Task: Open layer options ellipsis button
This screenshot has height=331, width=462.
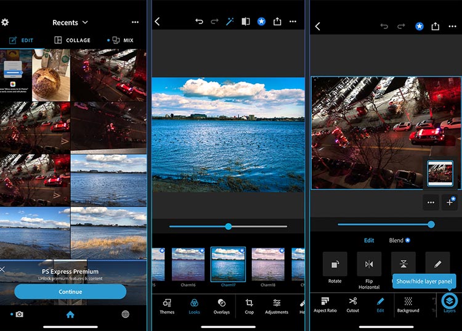Action: coord(431,203)
